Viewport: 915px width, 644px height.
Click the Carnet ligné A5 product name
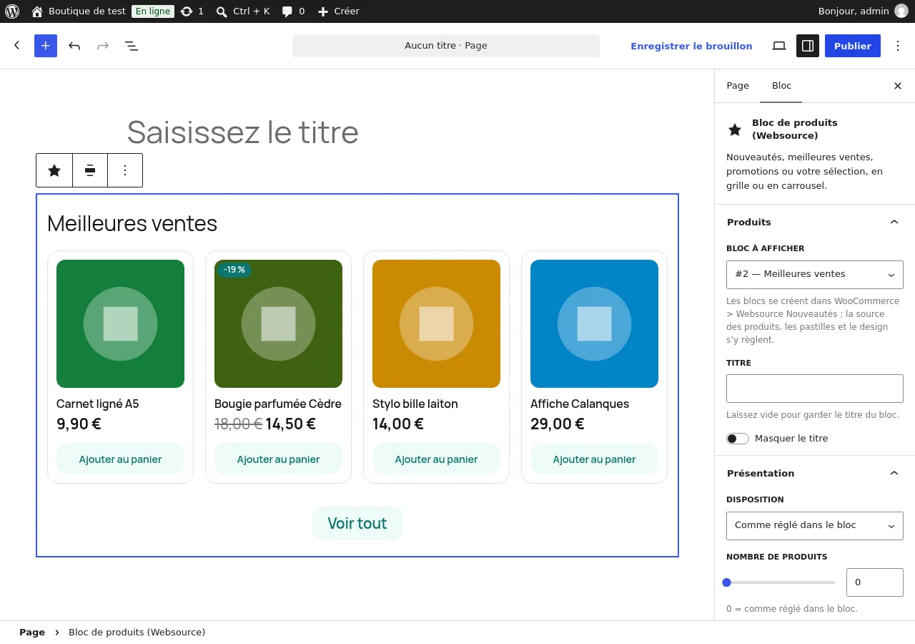98,404
